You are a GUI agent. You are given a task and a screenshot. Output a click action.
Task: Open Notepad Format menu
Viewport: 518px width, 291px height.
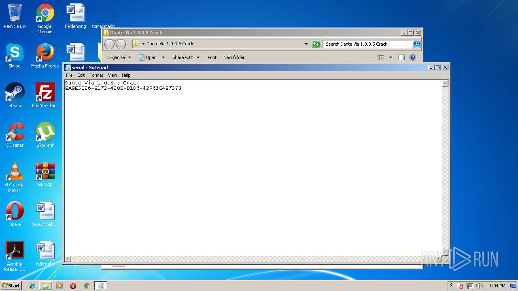point(96,75)
